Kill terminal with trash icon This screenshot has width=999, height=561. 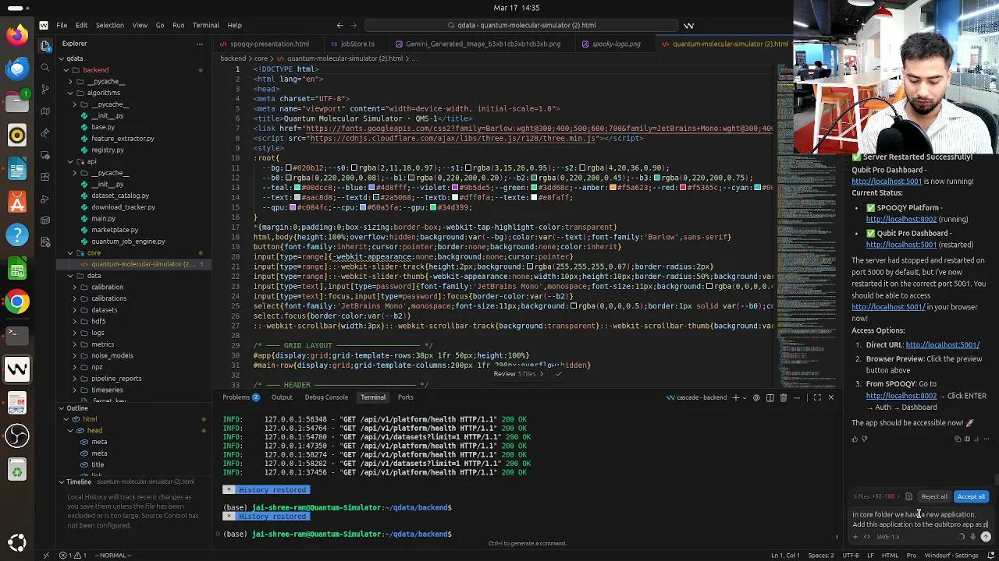pyautogui.click(x=784, y=397)
